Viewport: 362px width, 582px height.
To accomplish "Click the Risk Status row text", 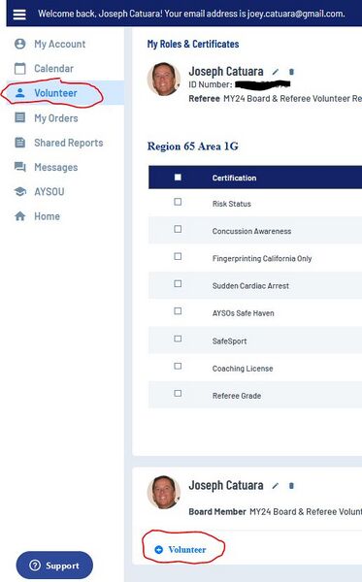I will pos(232,204).
